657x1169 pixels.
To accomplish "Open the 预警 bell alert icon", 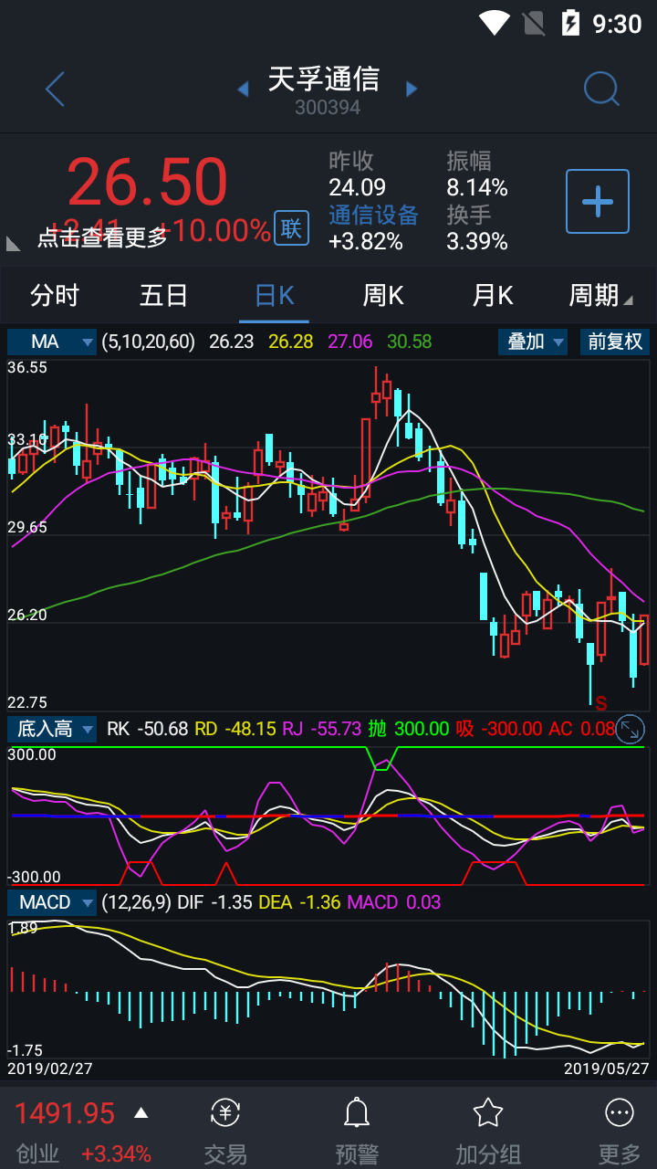I will click(x=357, y=1112).
